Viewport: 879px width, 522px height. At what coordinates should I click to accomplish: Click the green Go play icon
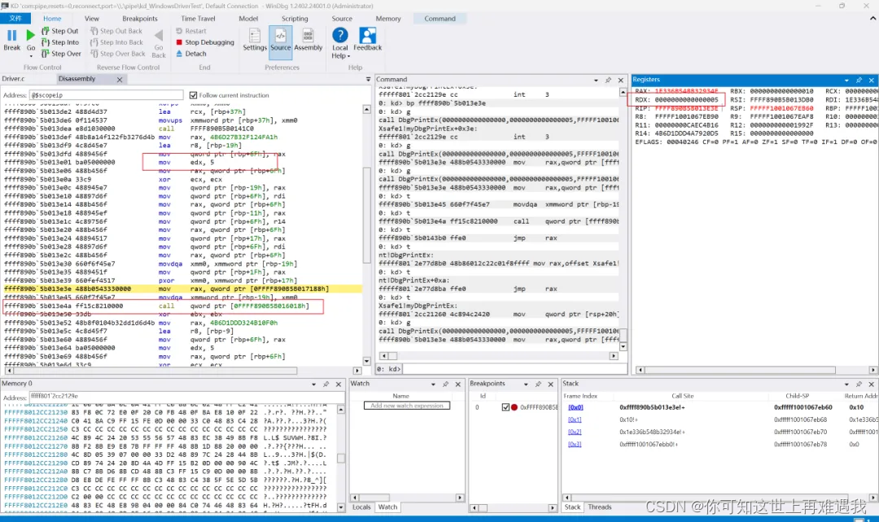(x=31, y=35)
